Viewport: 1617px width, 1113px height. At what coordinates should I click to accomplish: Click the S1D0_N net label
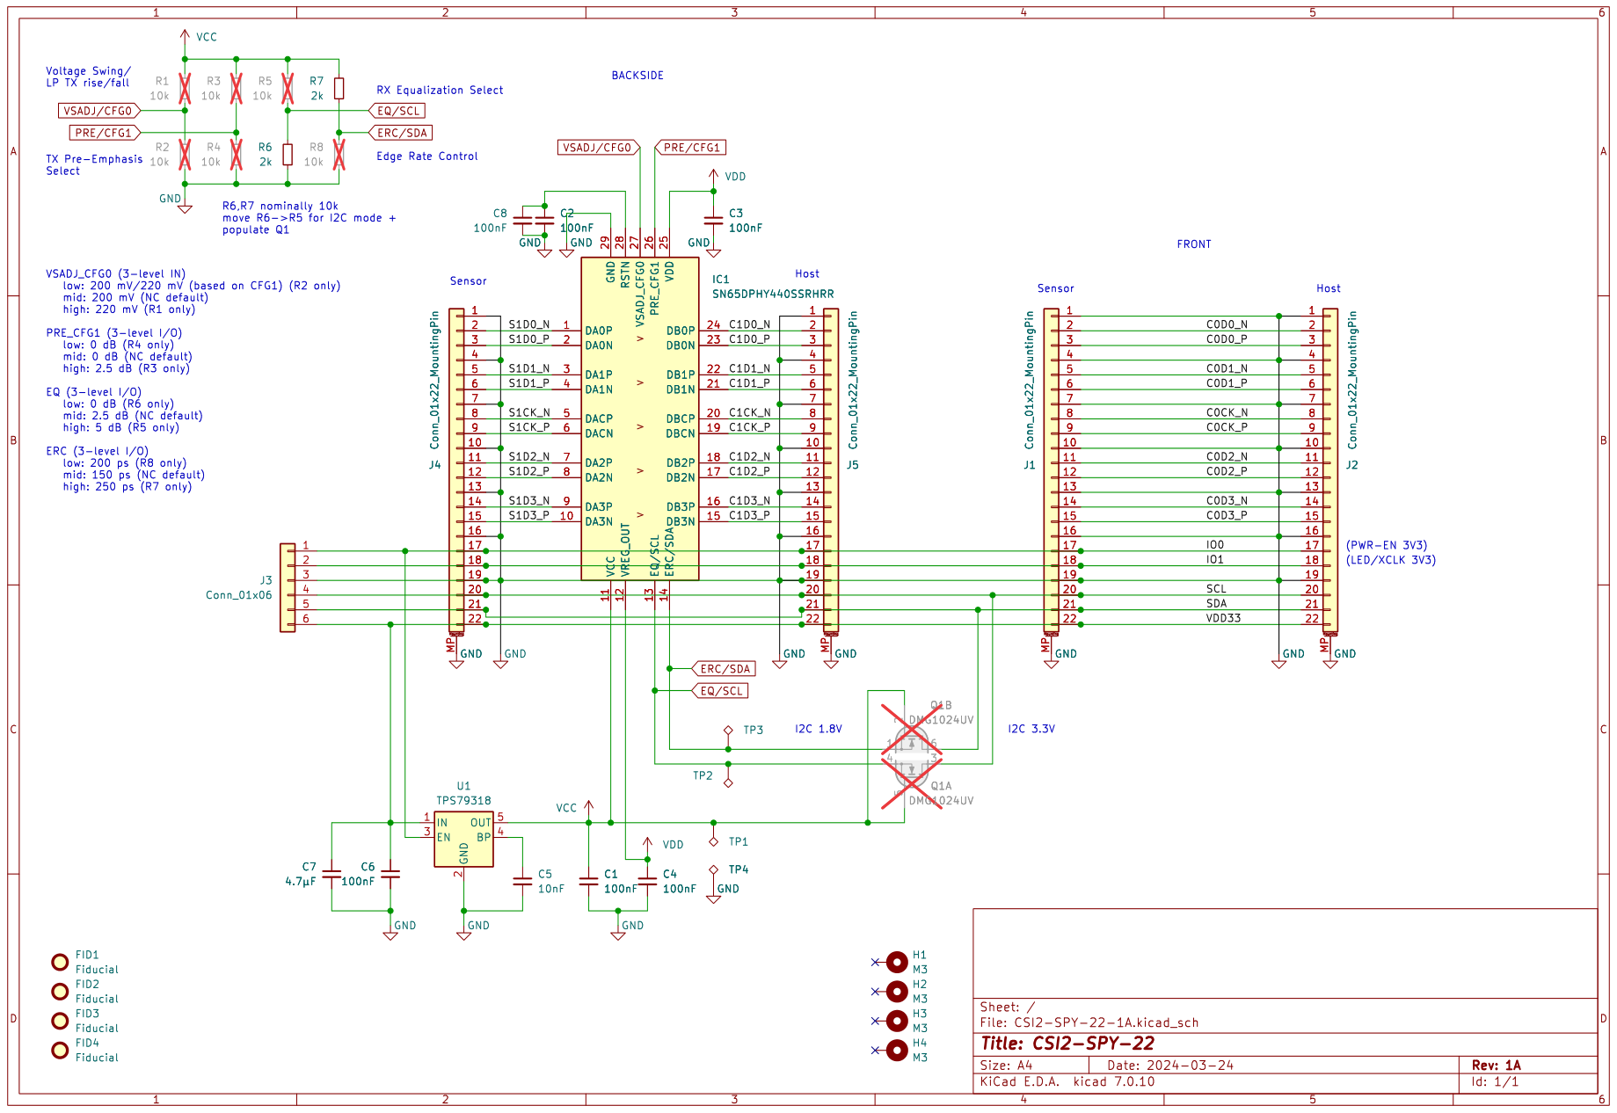[529, 324]
